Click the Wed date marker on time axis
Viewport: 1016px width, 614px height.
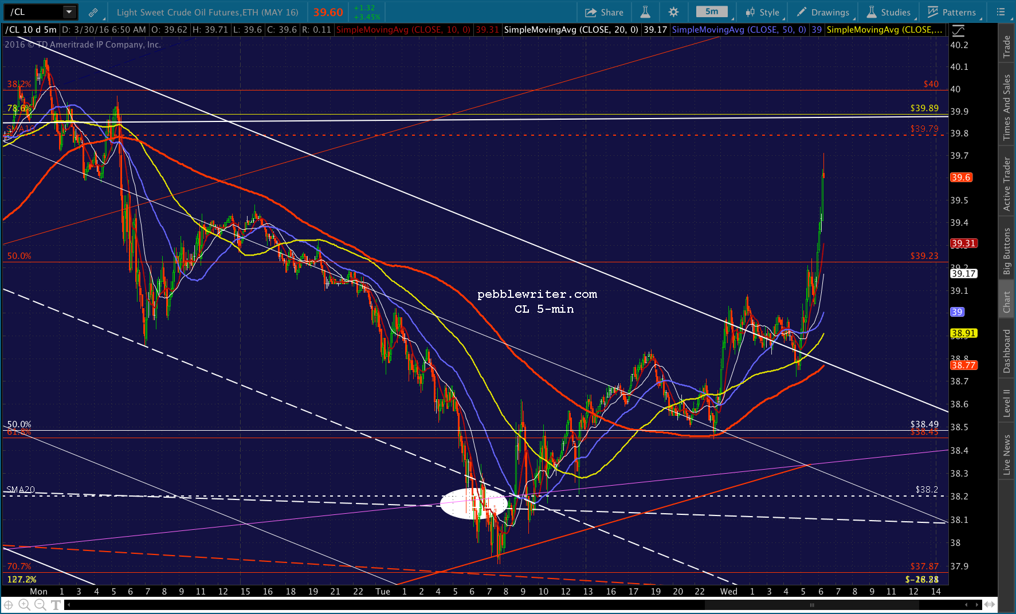(729, 592)
